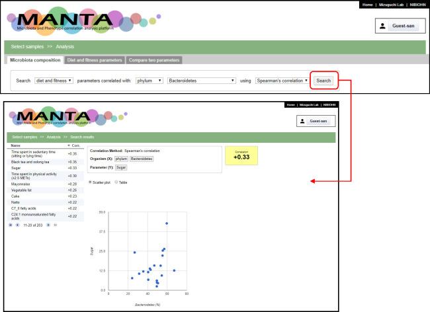Screen dimensions: 430x312
Task: Open the Bacteroidetes organism dropdown
Action: tap(203, 81)
